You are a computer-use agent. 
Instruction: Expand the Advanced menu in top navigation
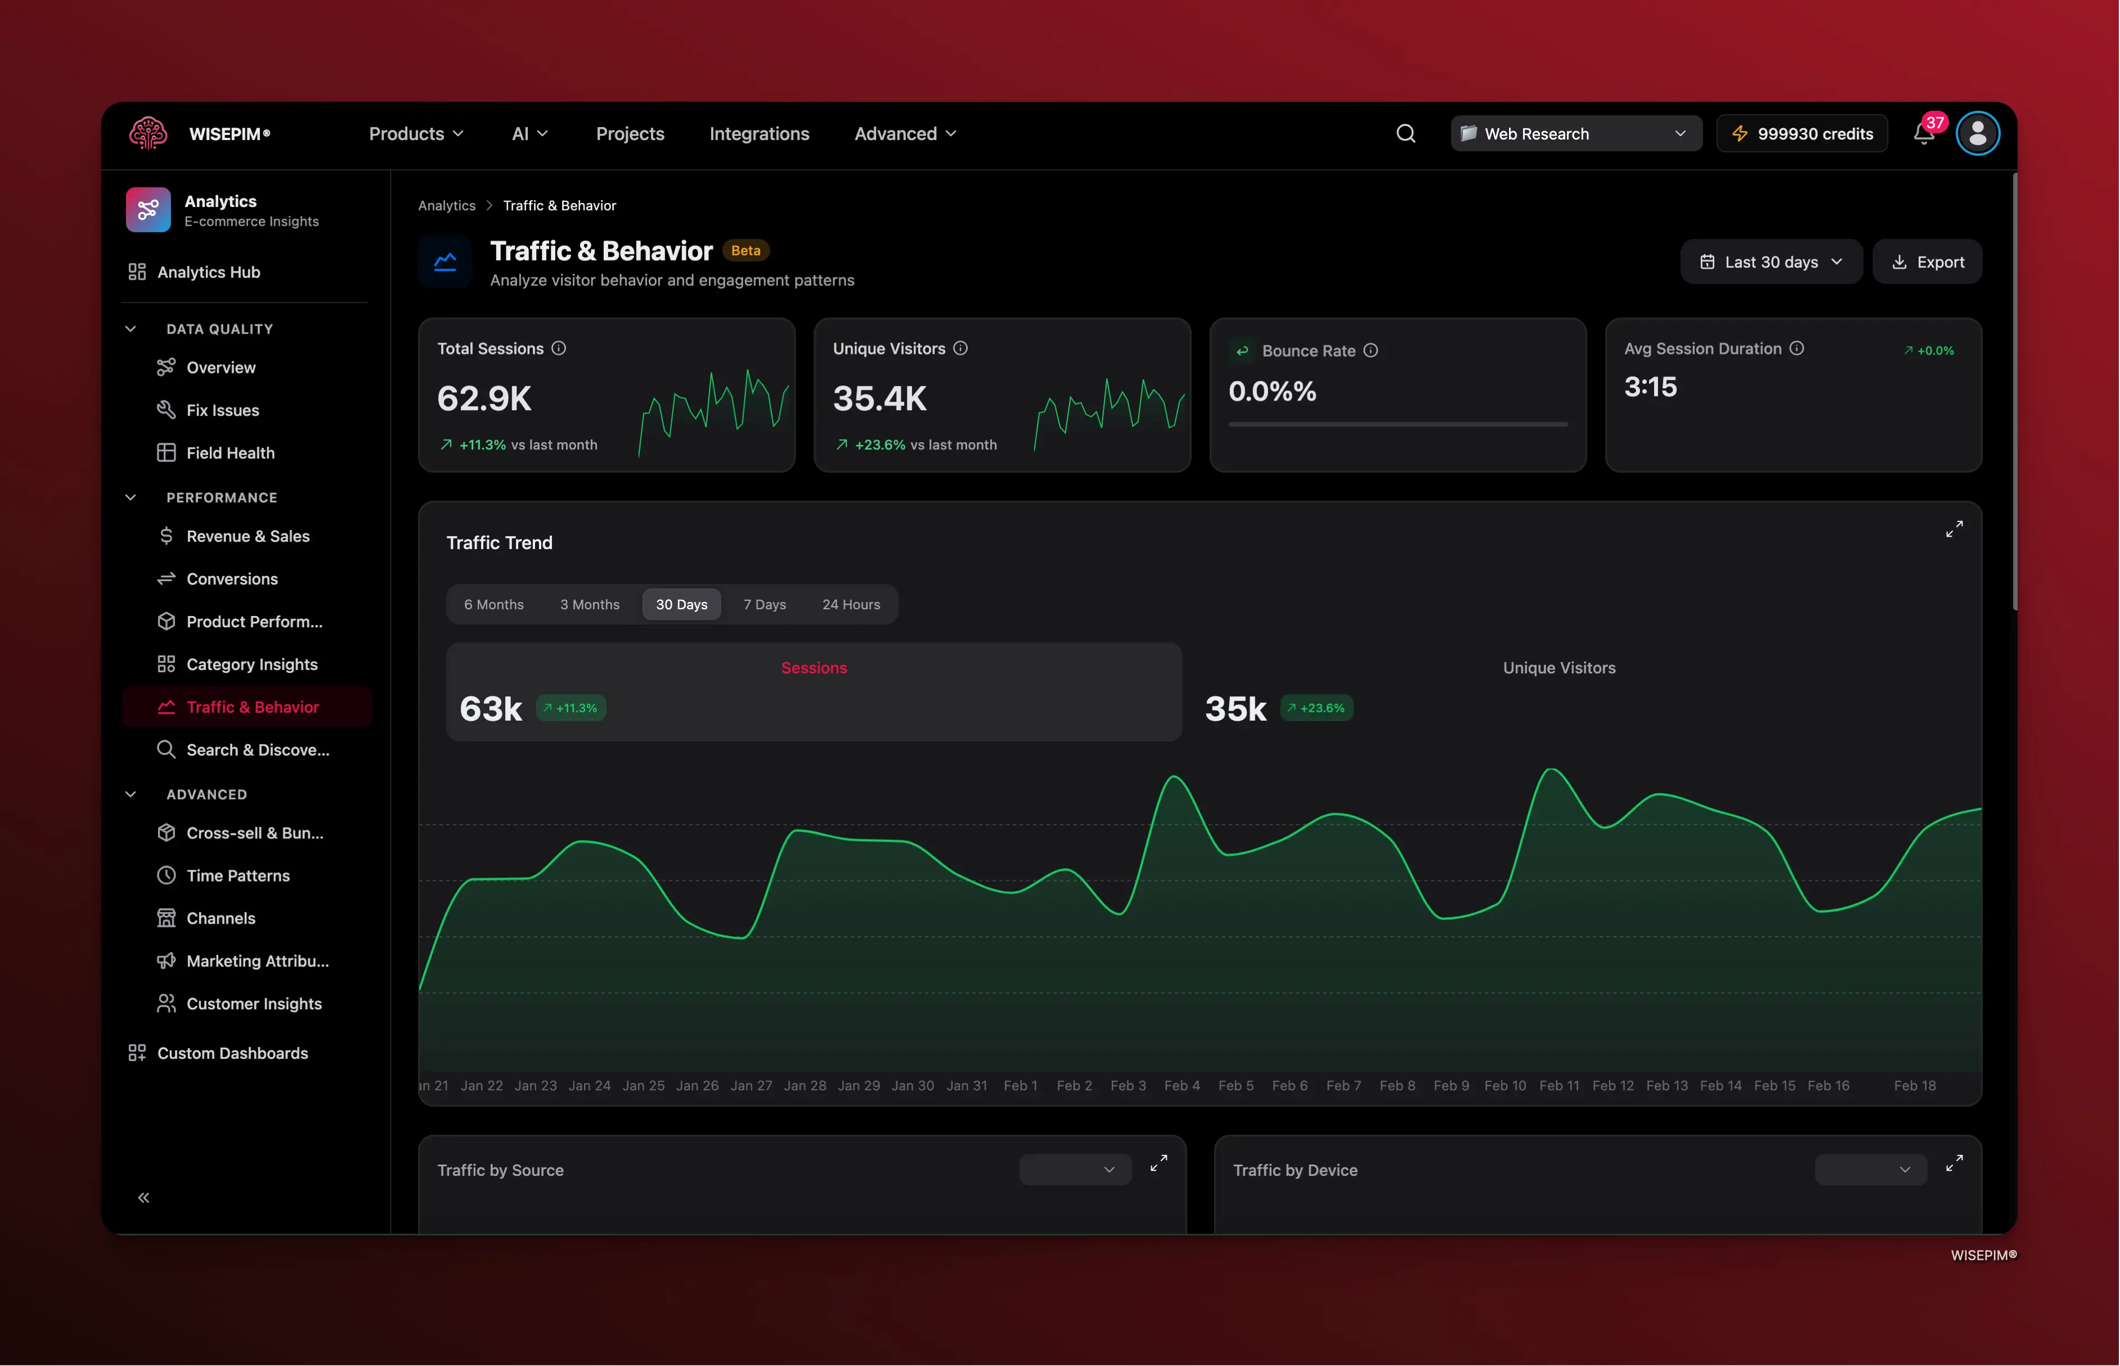904,133
